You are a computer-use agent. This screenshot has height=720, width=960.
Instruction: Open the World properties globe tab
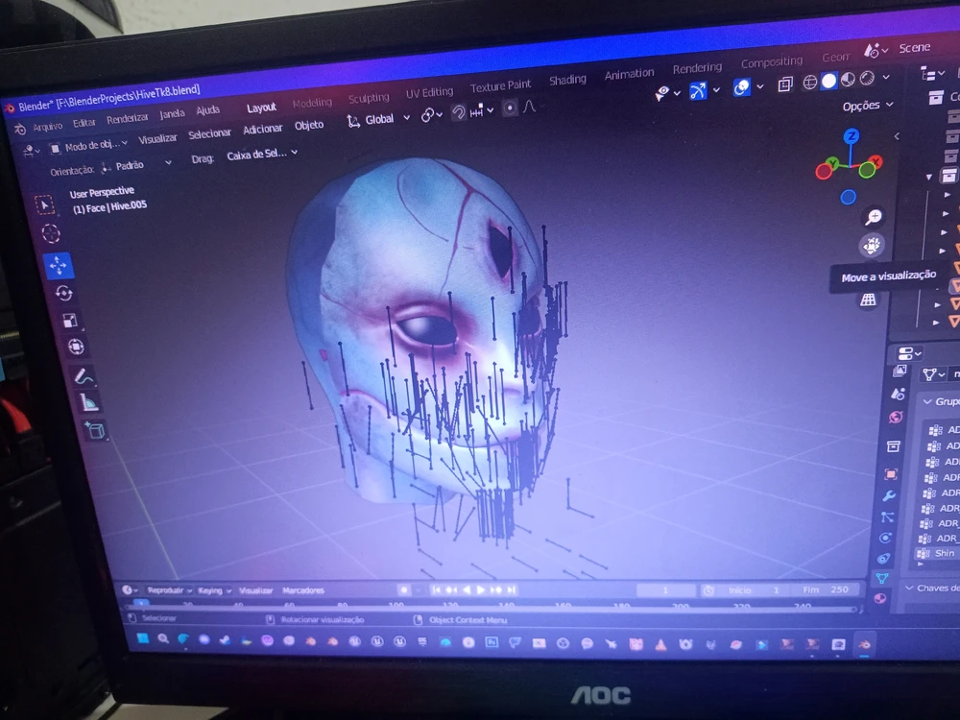896,417
